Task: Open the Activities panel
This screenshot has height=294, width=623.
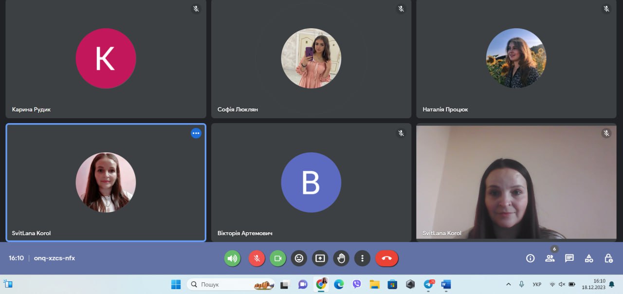Action: pyautogui.click(x=589, y=258)
